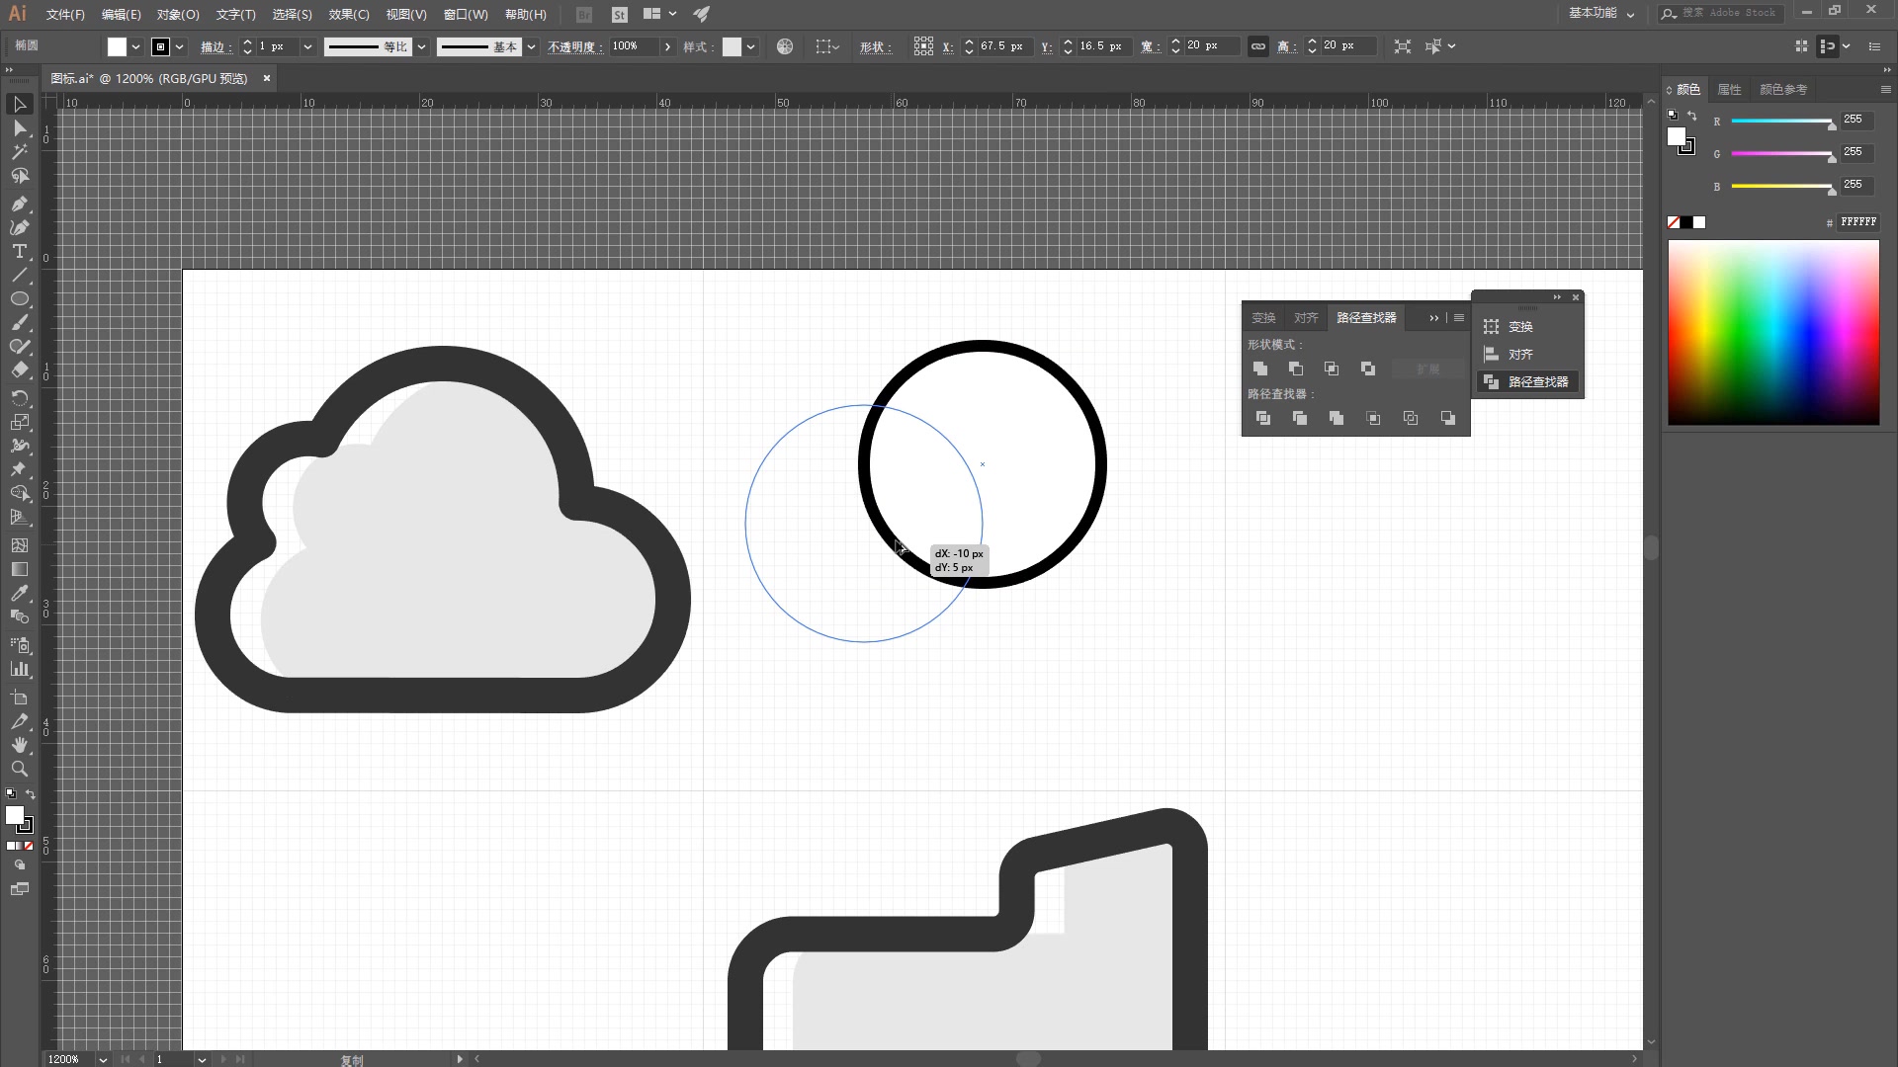Select the Magic Wand tool
1898x1067 pixels.
(x=19, y=152)
